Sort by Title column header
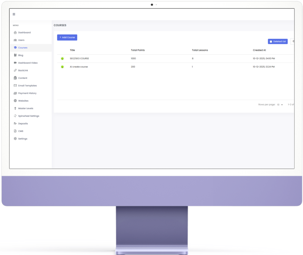This screenshot has height=255, width=303. pos(72,50)
